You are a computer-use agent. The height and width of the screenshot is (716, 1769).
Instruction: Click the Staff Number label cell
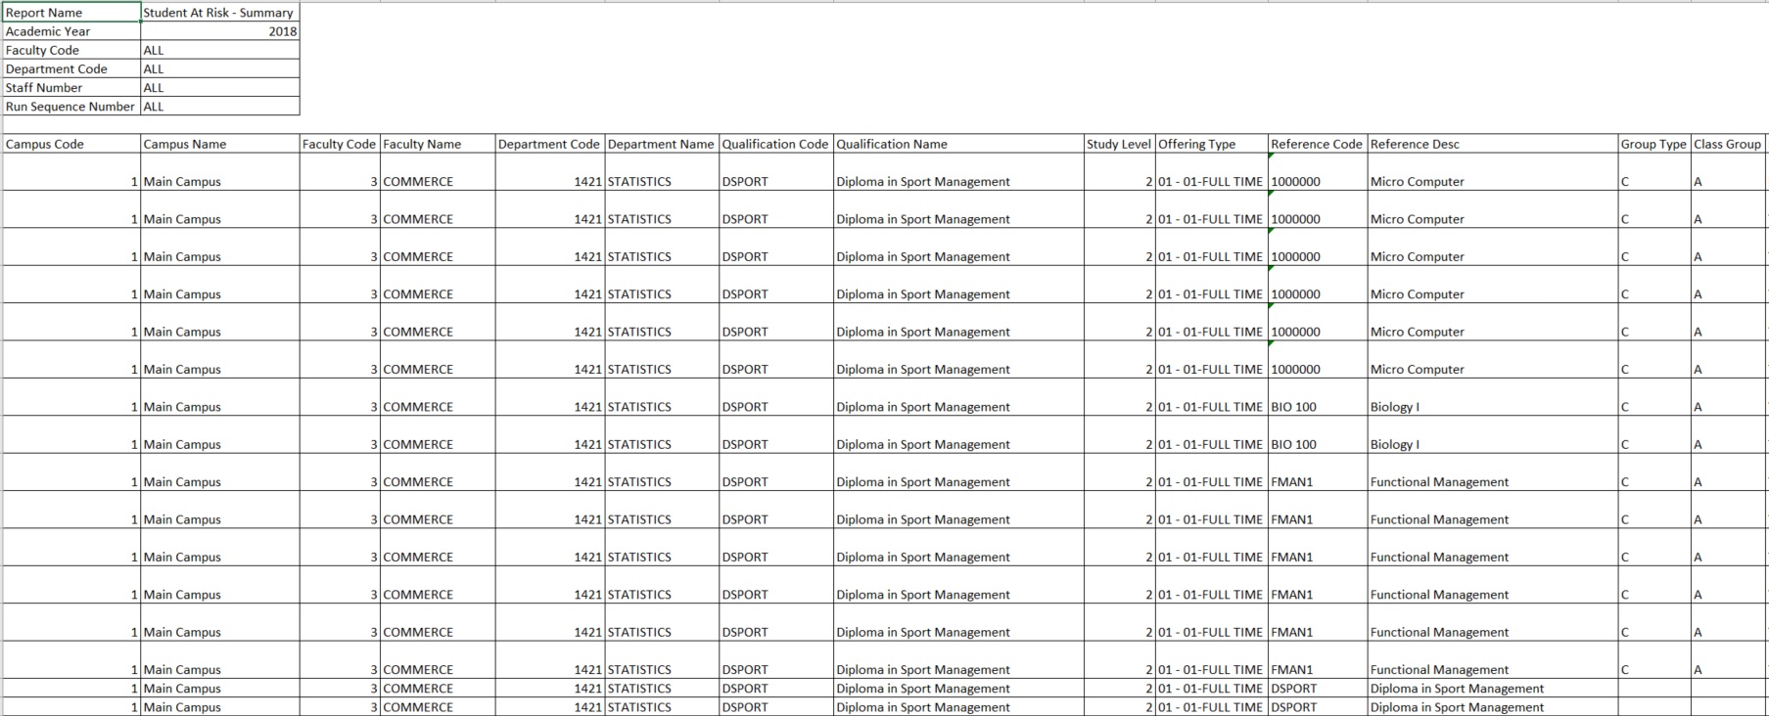coord(71,88)
